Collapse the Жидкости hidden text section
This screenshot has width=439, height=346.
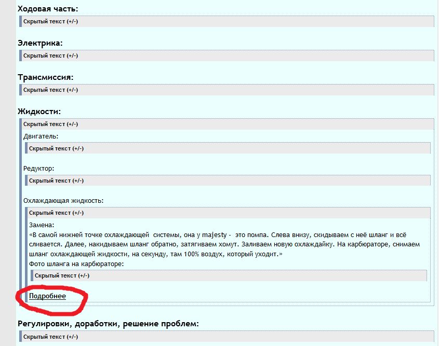[51, 124]
